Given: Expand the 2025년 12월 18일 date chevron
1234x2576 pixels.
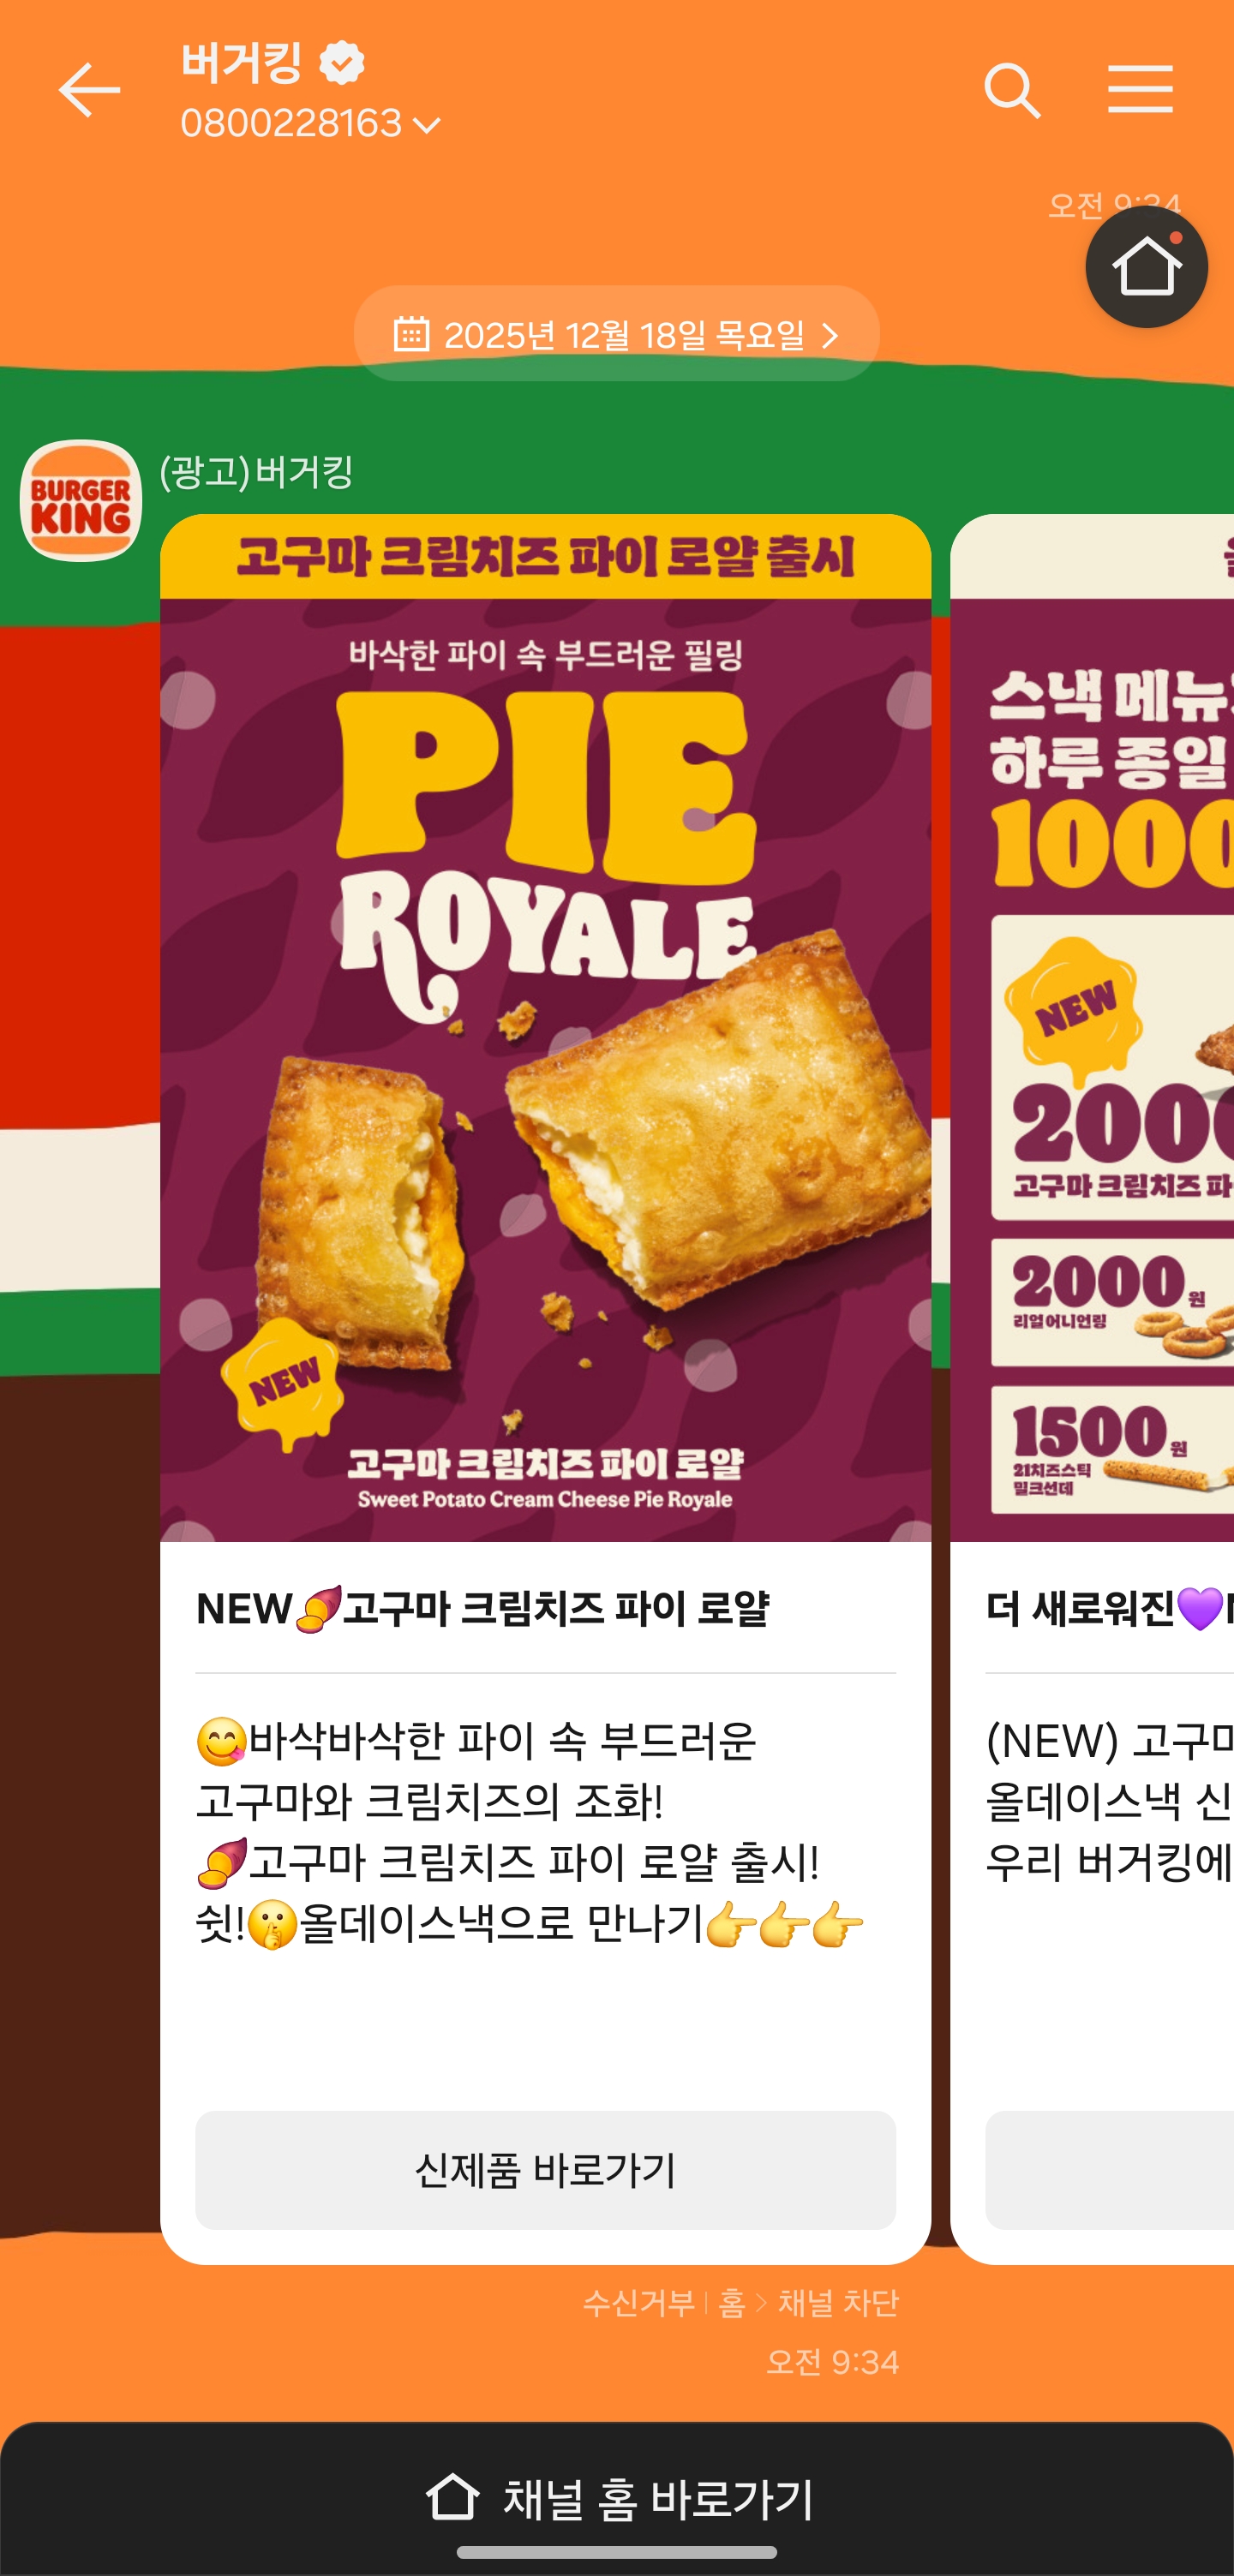Looking at the screenshot, I should coord(829,335).
